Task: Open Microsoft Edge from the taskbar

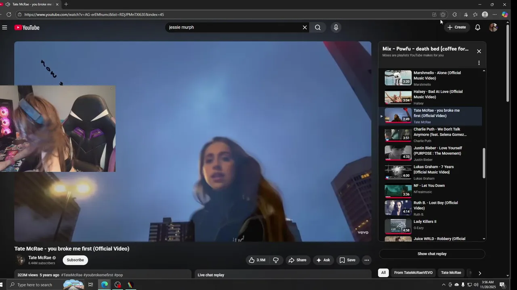Action: (105, 285)
